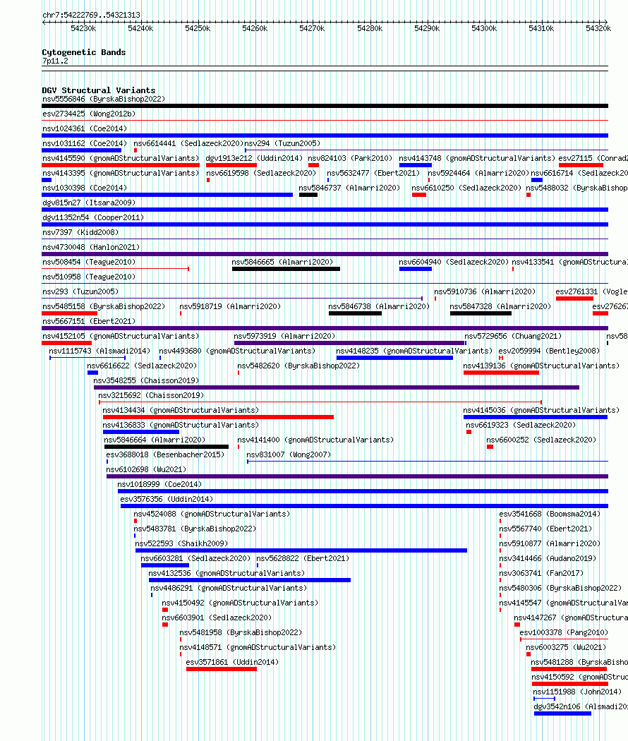This screenshot has width=628, height=741.
Task: Select nsv831007 (Wong2007) label
Action: pos(289,454)
